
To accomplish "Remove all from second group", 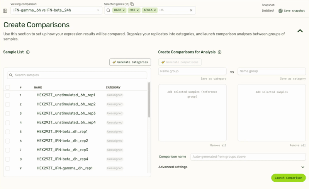I will (297, 146).
